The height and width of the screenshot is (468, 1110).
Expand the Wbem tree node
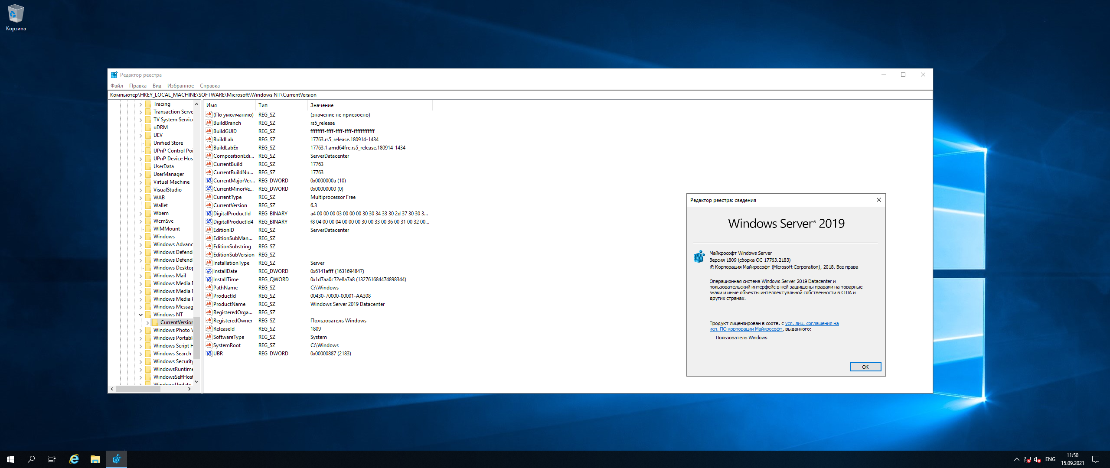140,213
